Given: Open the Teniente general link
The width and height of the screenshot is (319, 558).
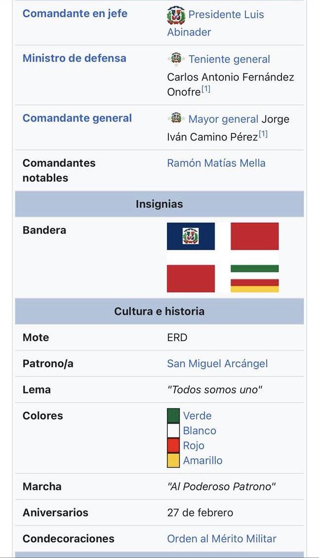Looking at the screenshot, I should pos(229,59).
